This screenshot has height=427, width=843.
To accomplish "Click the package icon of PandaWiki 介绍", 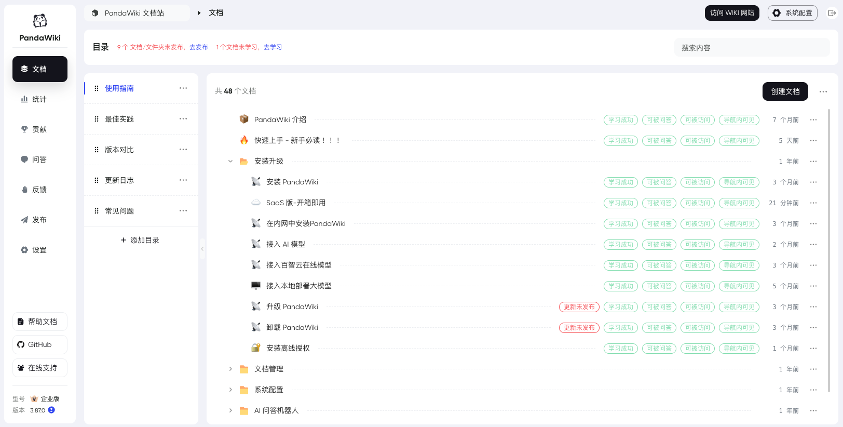I will [x=244, y=119].
